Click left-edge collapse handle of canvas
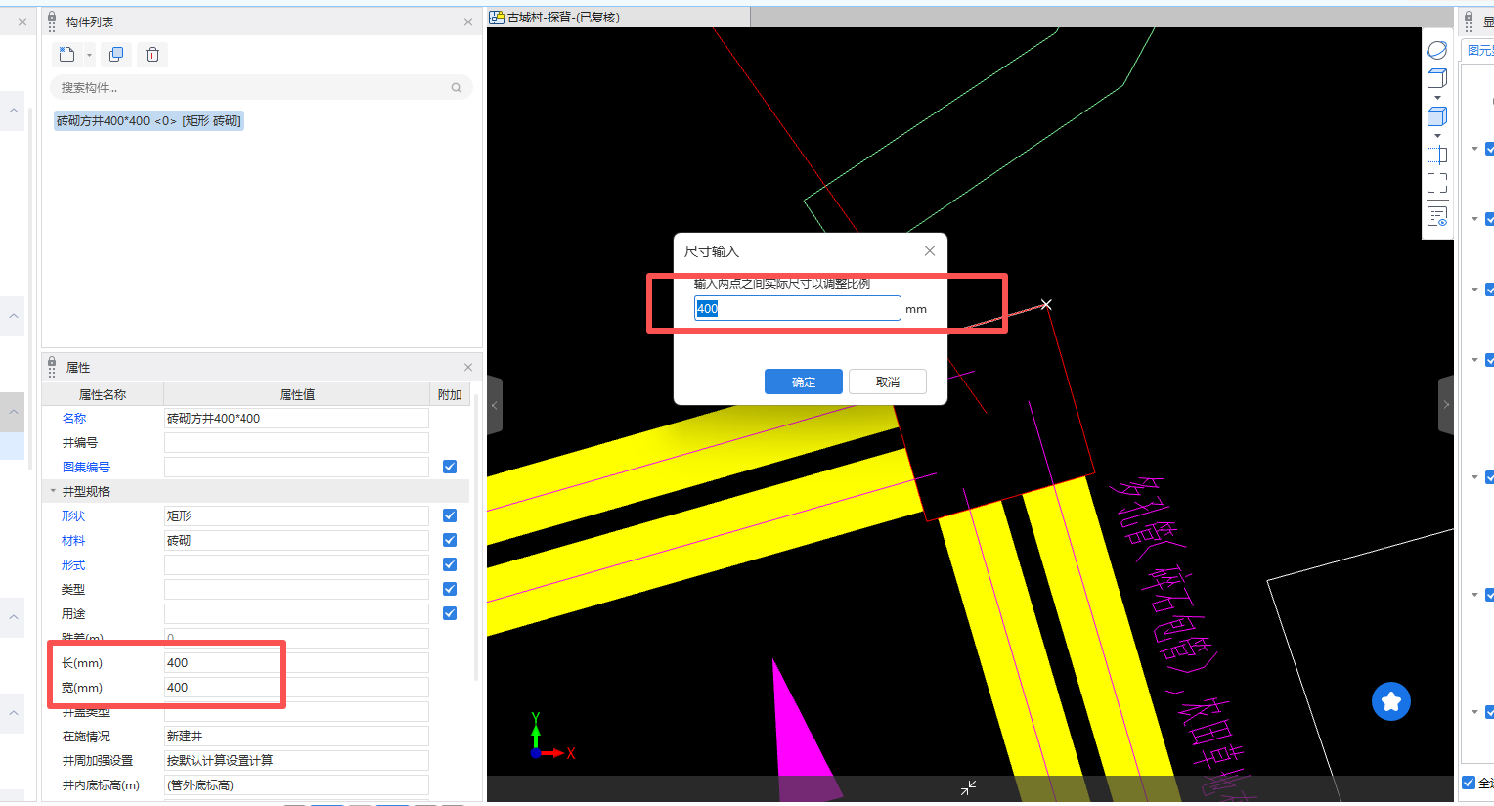Screen dimensions: 1494x806 point(495,405)
